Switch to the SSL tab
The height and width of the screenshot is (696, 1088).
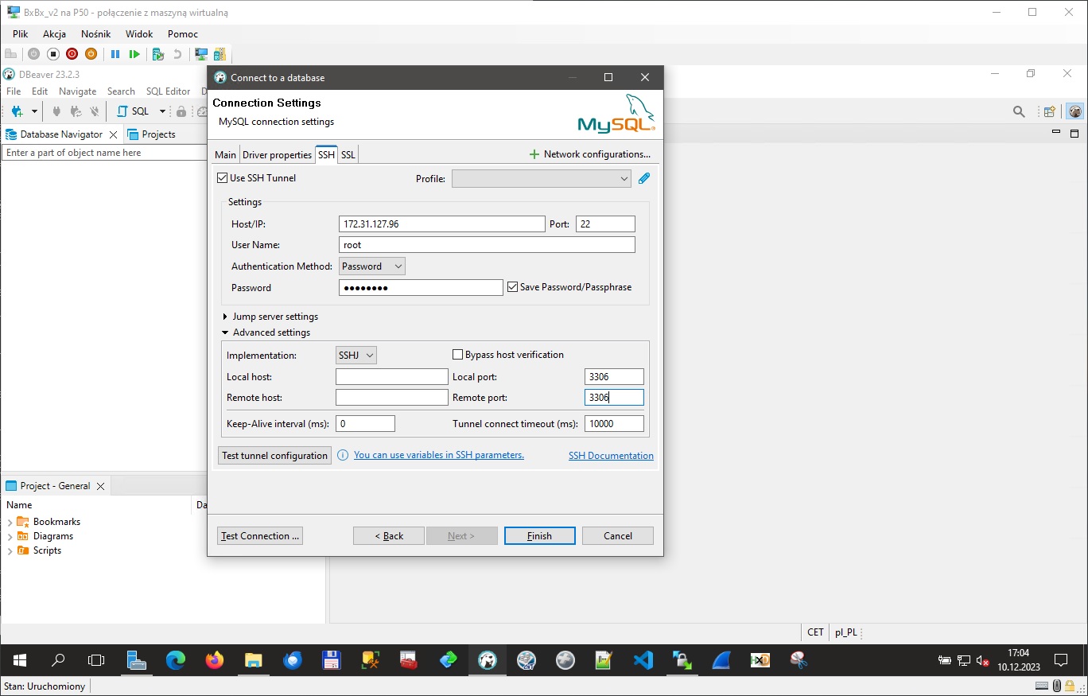(348, 155)
